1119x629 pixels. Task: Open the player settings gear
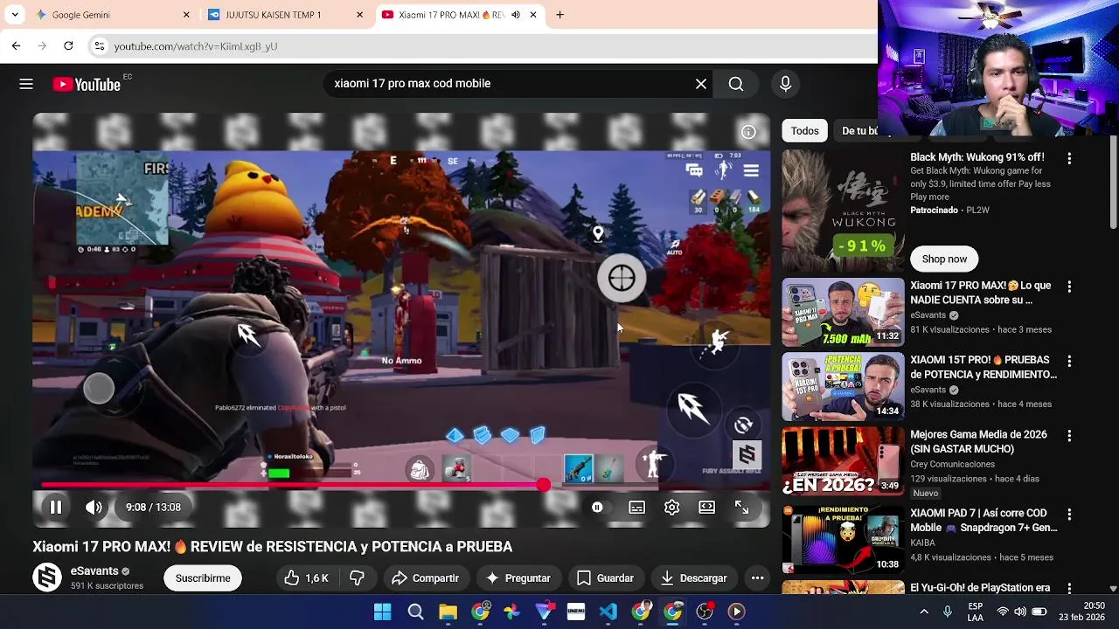[x=671, y=508]
